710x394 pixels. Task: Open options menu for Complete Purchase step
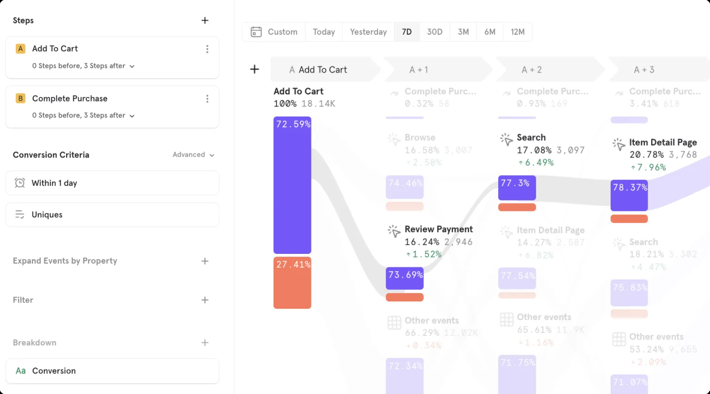pos(207,99)
